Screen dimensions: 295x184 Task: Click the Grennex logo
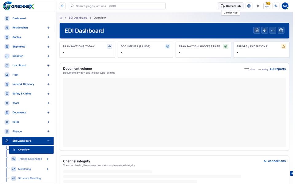[x=19, y=6]
